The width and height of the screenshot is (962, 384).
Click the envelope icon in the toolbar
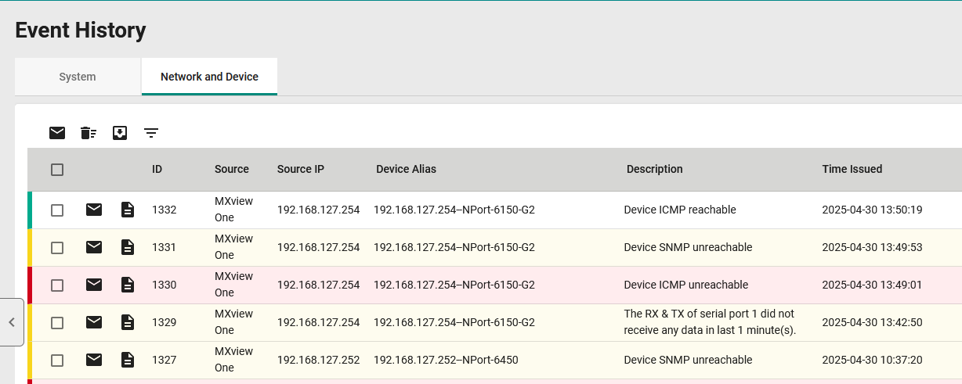[x=57, y=133]
